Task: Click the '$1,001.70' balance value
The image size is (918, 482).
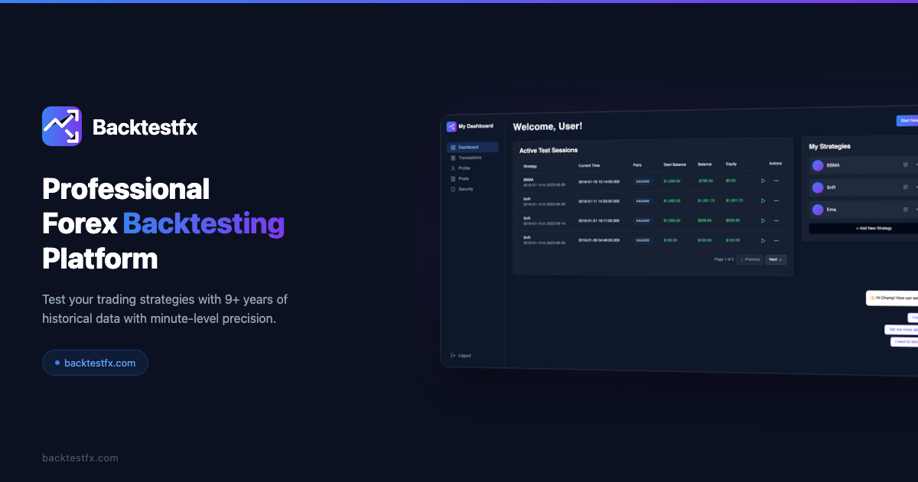Action: [x=706, y=200]
